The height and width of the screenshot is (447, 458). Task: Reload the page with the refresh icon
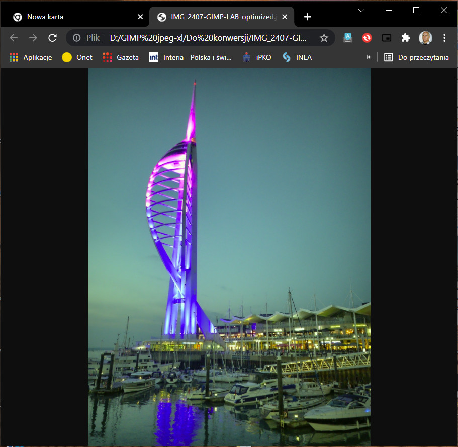[x=52, y=38]
